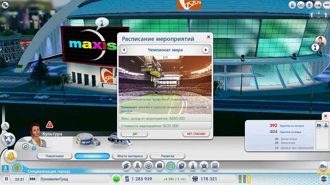Click the small top-left sidebar icon
The height and width of the screenshot is (185, 330).
tap(5, 126)
